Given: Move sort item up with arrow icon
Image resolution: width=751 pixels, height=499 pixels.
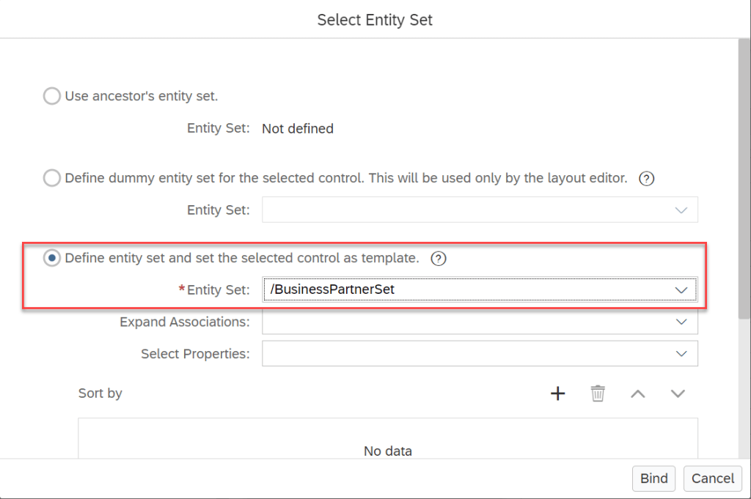Looking at the screenshot, I should tap(638, 393).
